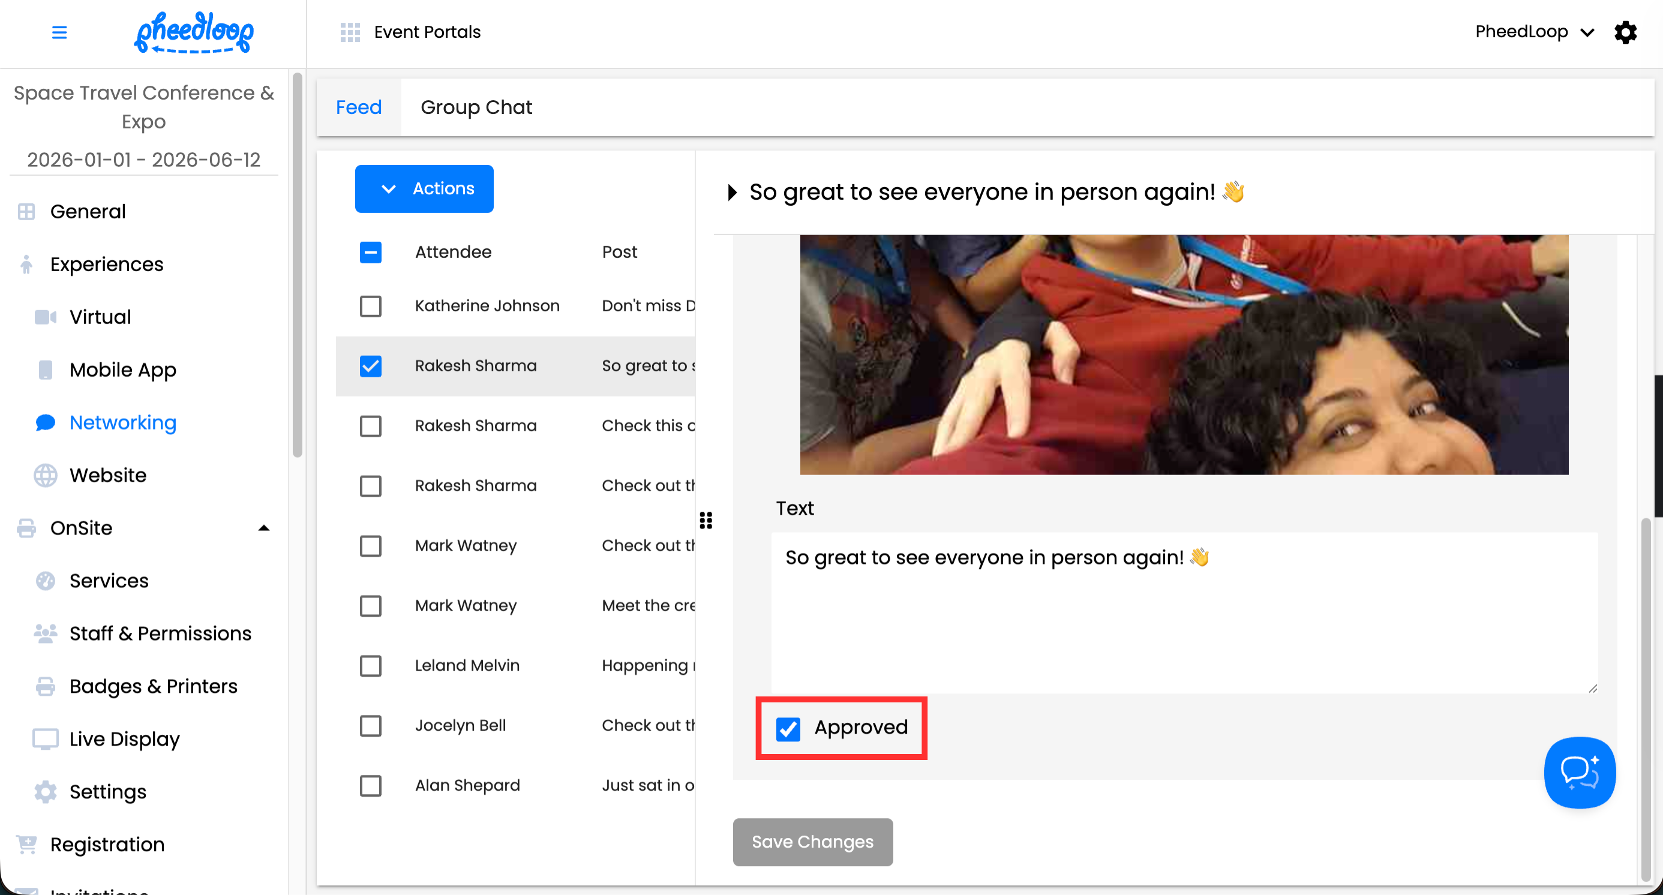The image size is (1663, 895).
Task: Click the Live Display monitor icon
Action: click(x=45, y=739)
